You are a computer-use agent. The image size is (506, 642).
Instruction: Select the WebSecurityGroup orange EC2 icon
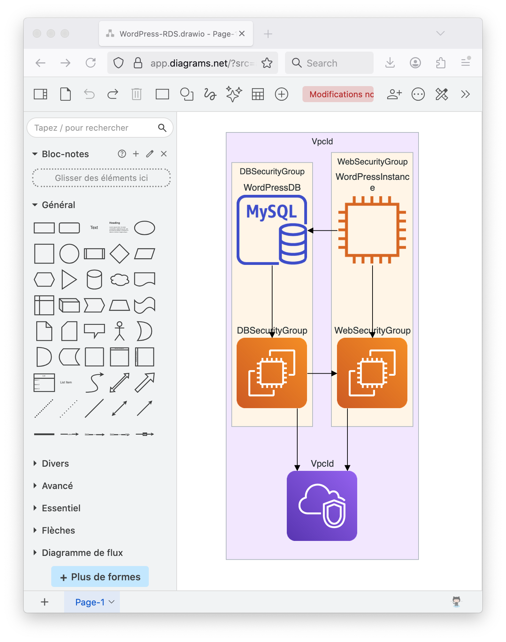pyautogui.click(x=372, y=373)
